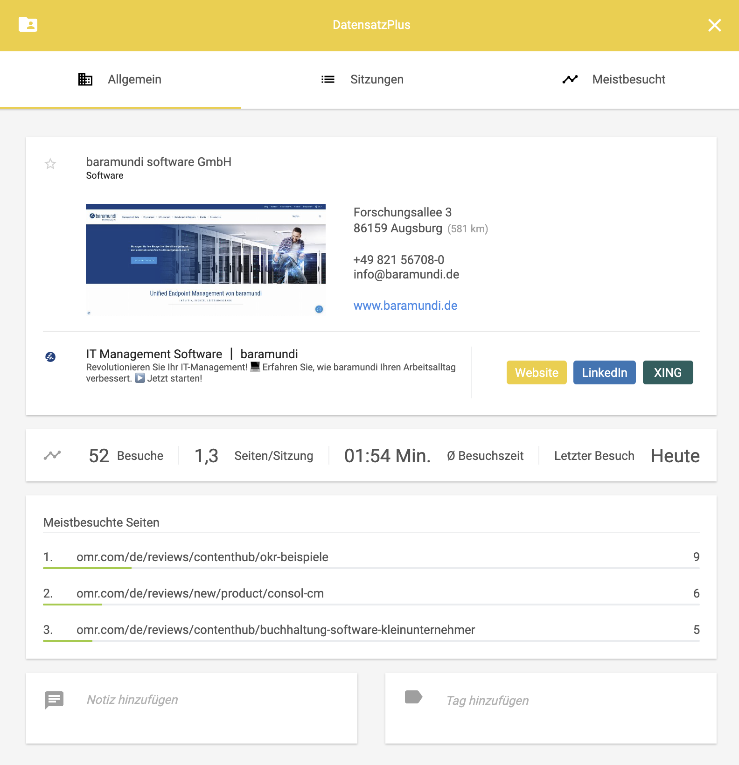This screenshot has width=739, height=765.
Task: Switch to the Sitzungen tab
Action: (362, 79)
